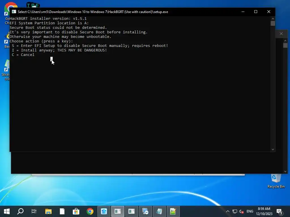290x217 pixels.
Task: Open the notification center icon
Action: click(x=280, y=211)
